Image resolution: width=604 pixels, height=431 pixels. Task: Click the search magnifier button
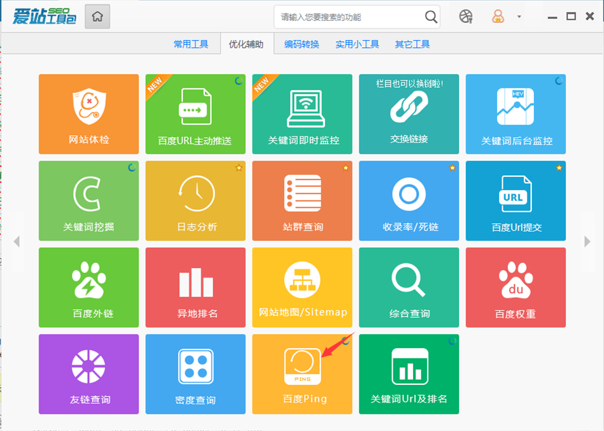pos(431,17)
